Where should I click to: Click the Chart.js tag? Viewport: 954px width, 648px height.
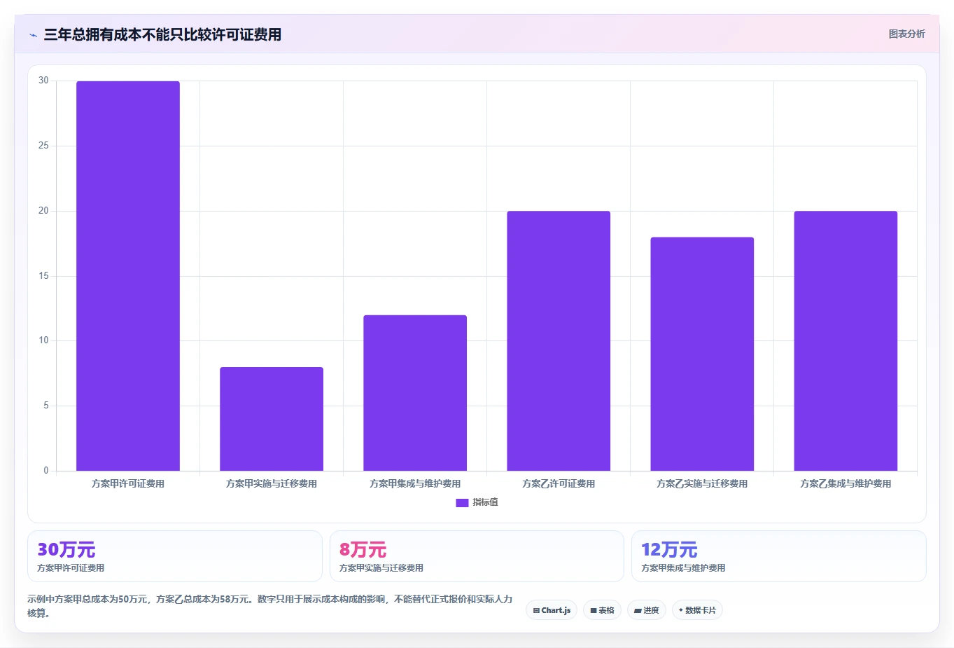(552, 610)
